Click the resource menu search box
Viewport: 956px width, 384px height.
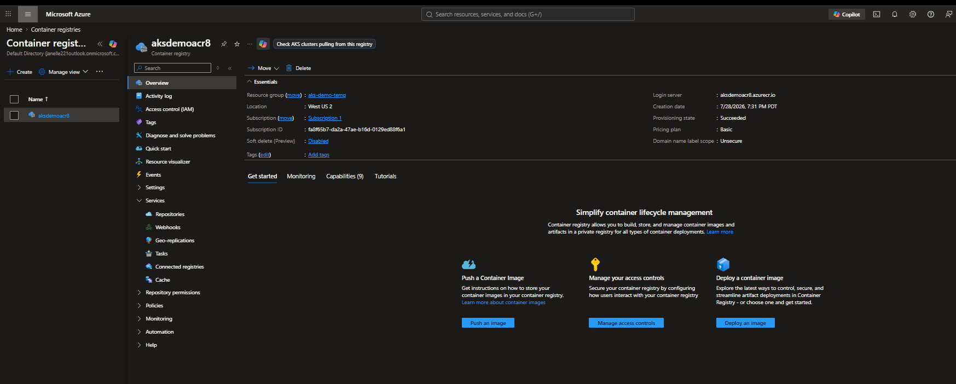[172, 68]
